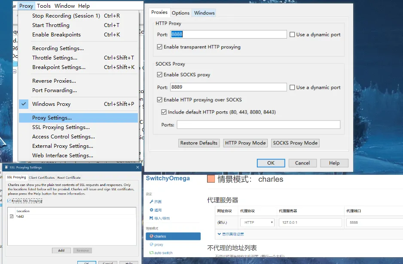
Task: Click the wrench icon beside 界面
Action: [x=151, y=201]
